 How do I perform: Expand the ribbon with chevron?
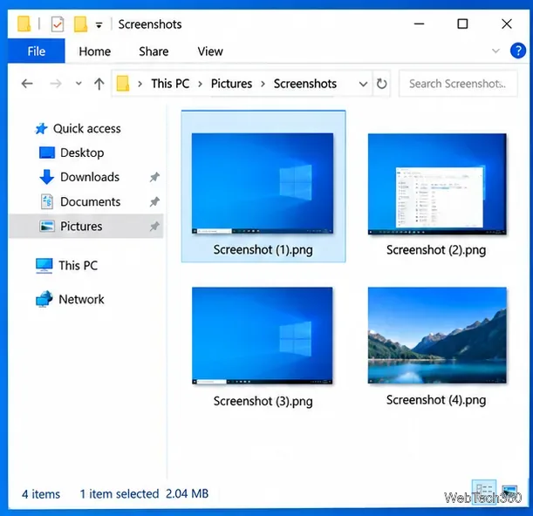pos(495,51)
